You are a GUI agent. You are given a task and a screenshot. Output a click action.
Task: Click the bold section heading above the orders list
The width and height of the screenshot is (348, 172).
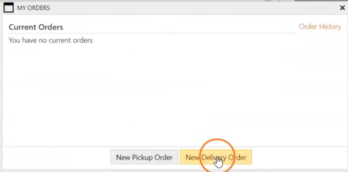(36, 27)
